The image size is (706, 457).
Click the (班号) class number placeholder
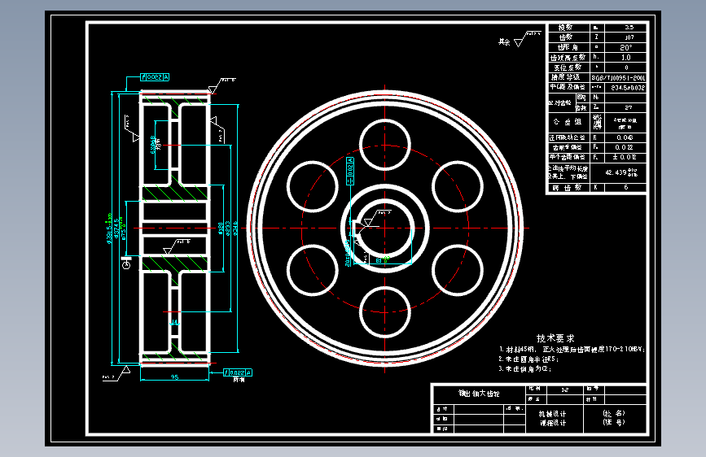tap(614, 422)
